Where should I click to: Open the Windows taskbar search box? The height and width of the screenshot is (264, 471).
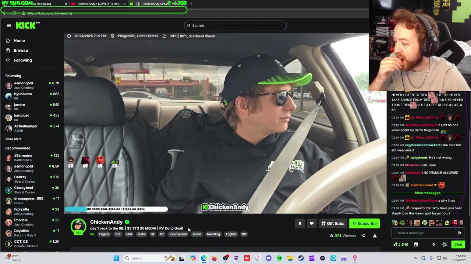point(150,258)
